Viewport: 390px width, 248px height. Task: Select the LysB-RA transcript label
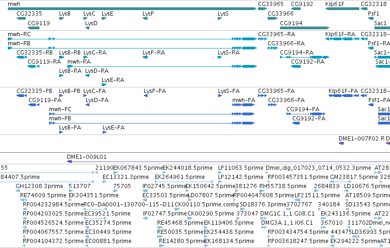70,71
